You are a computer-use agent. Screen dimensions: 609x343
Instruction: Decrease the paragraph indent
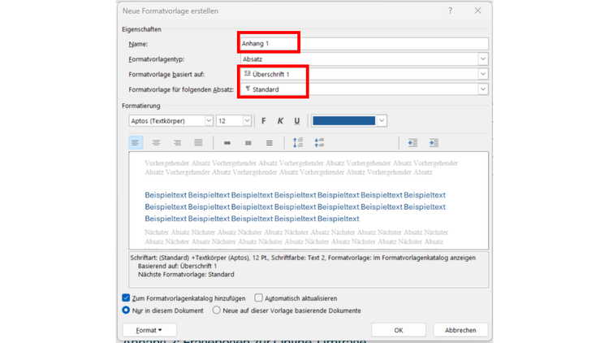click(412, 143)
